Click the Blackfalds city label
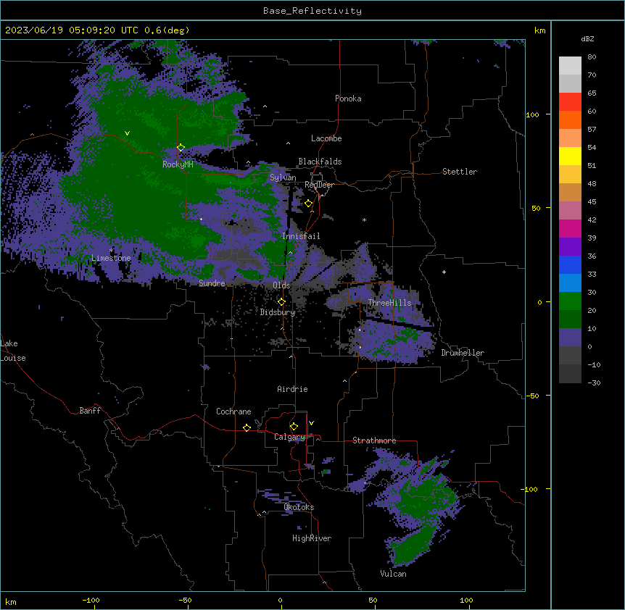 point(320,162)
